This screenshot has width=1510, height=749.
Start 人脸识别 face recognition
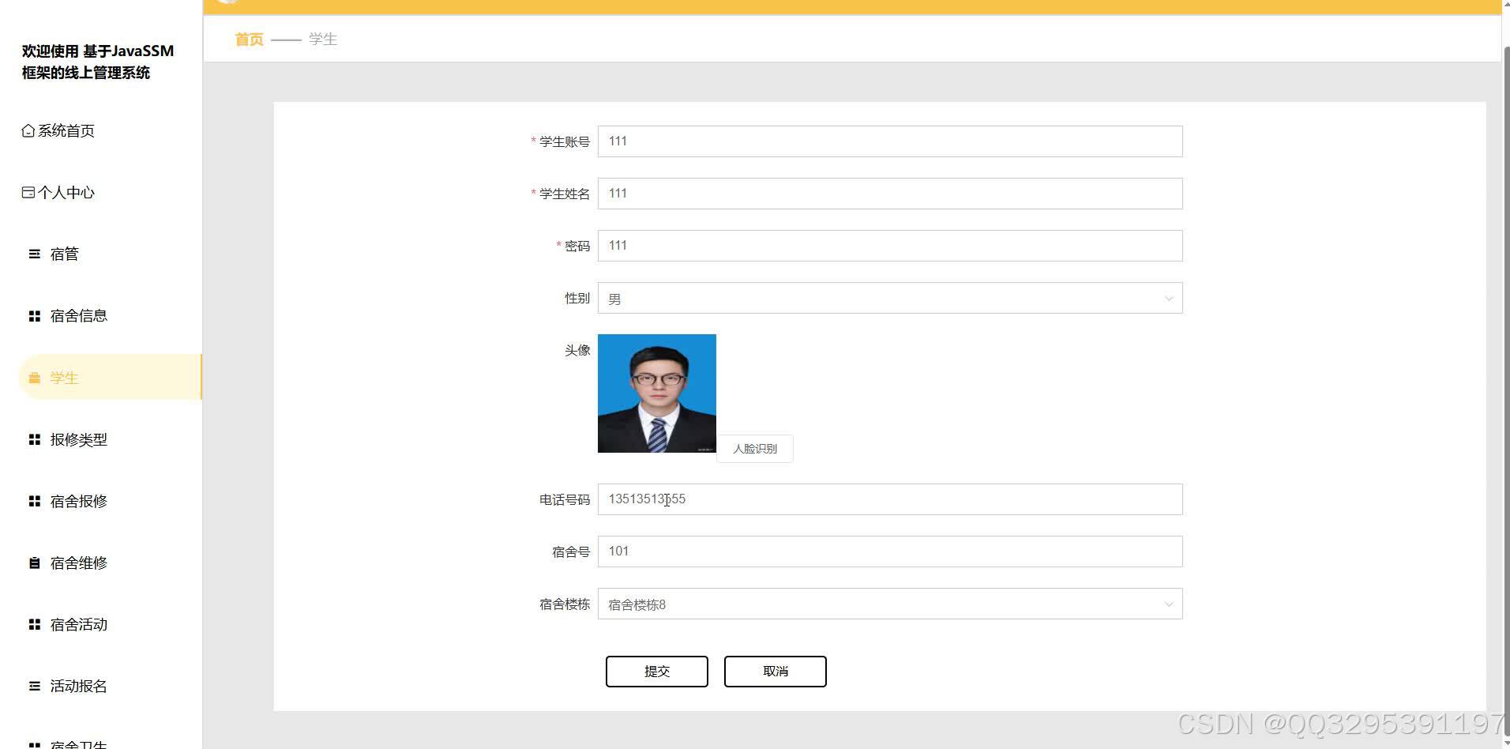pyautogui.click(x=753, y=448)
